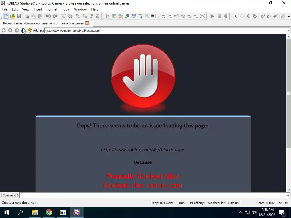Close the Roblox Games tab

click(x=87, y=23)
